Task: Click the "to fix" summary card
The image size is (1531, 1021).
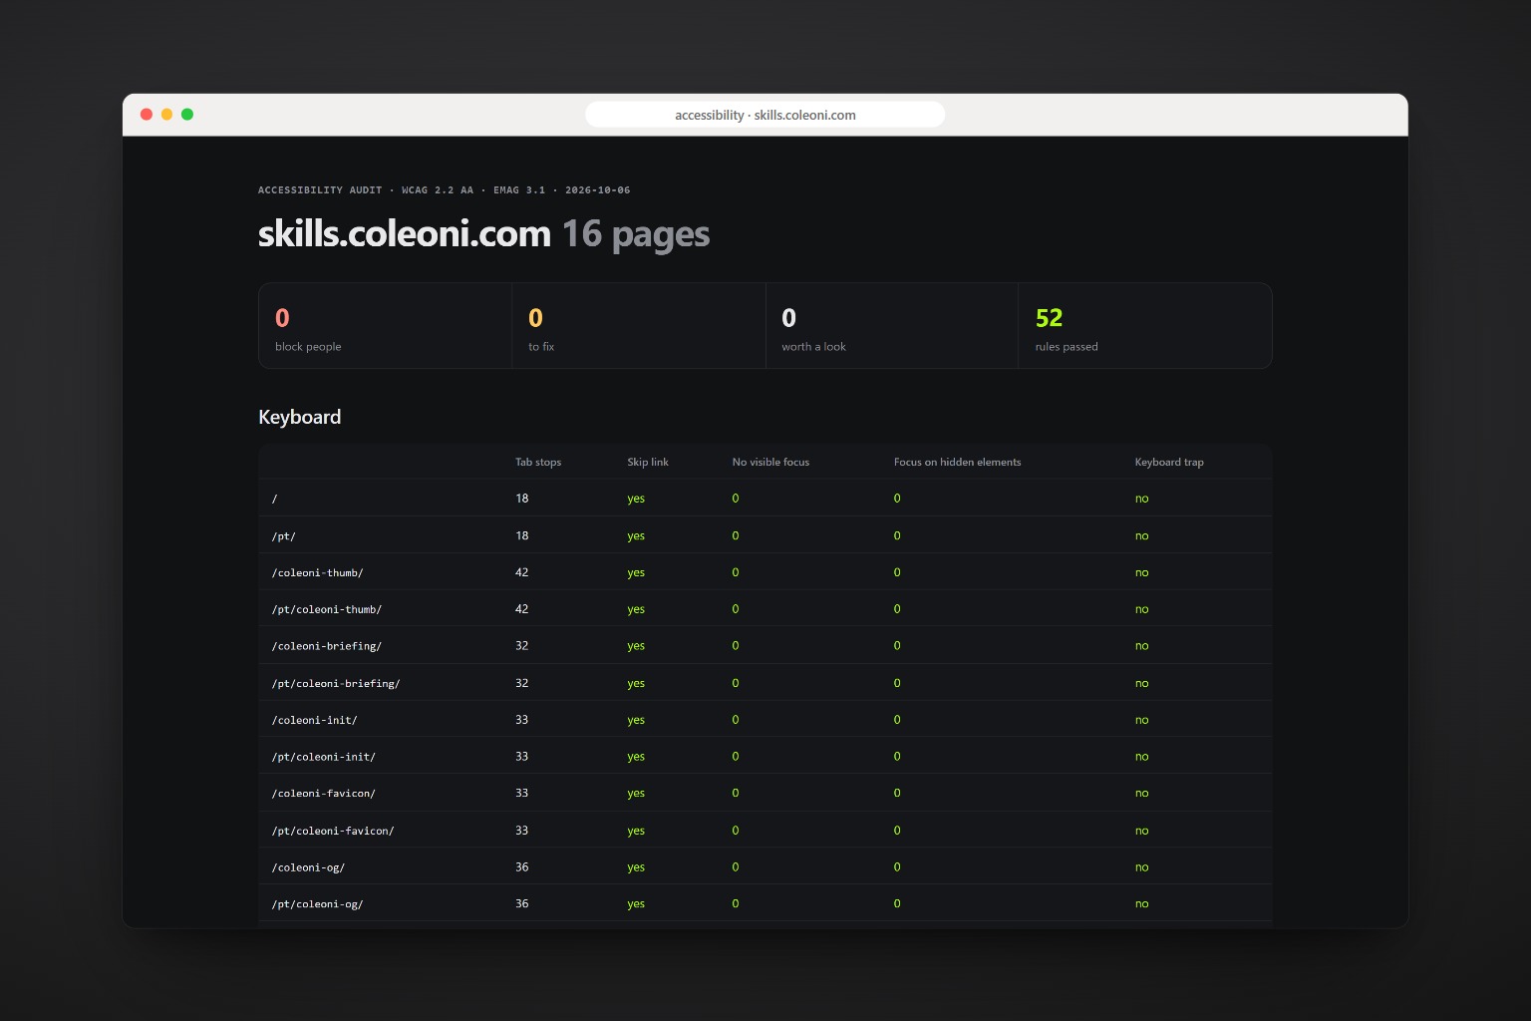Action: point(639,326)
